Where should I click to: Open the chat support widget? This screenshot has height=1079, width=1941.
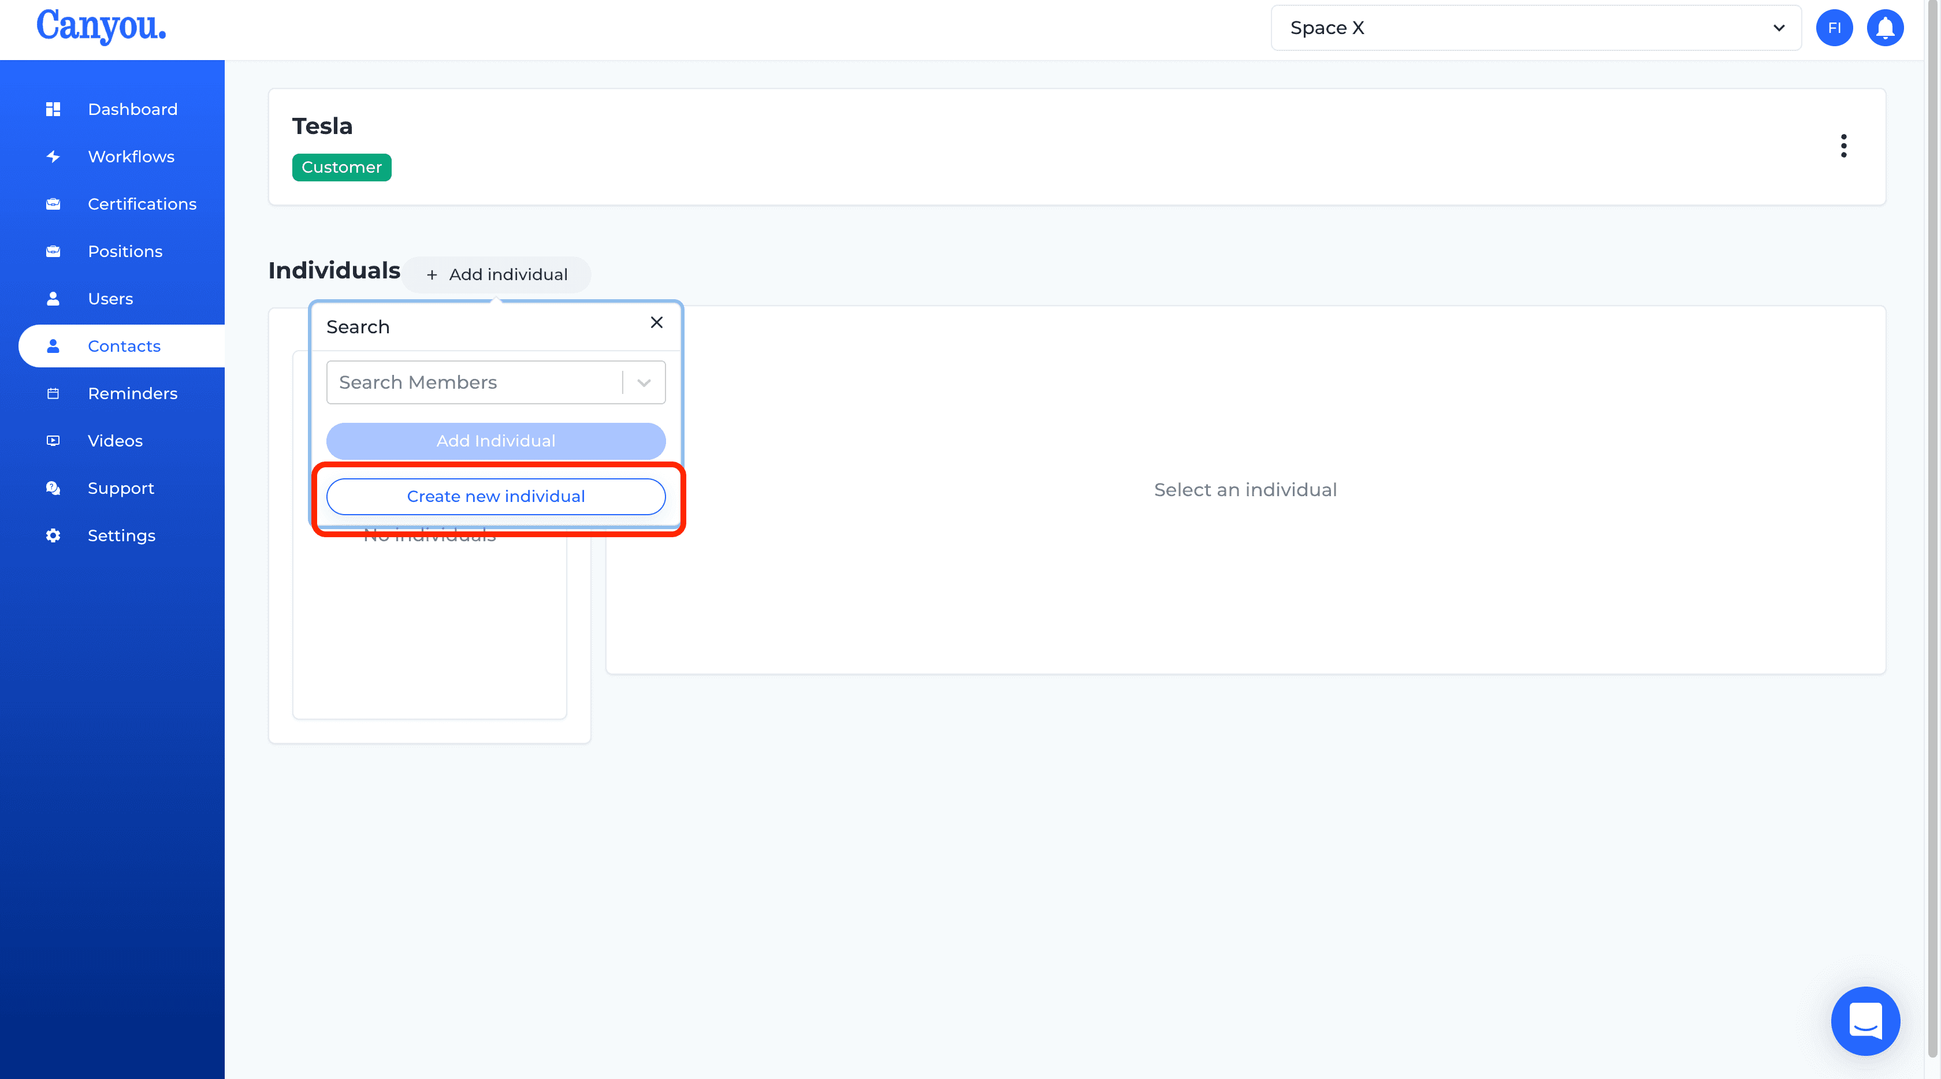[1866, 1021]
